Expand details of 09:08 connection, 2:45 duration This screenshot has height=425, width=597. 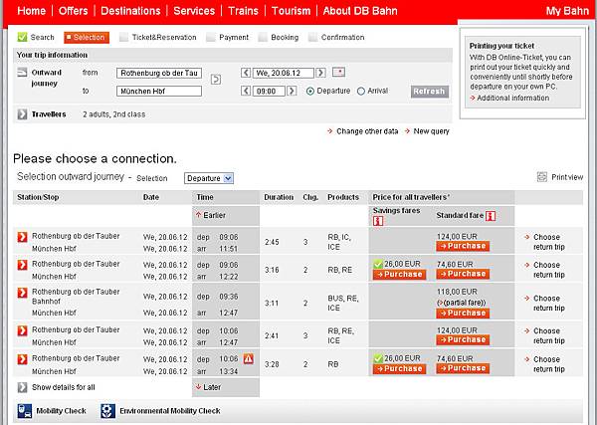pyautogui.click(x=23, y=237)
